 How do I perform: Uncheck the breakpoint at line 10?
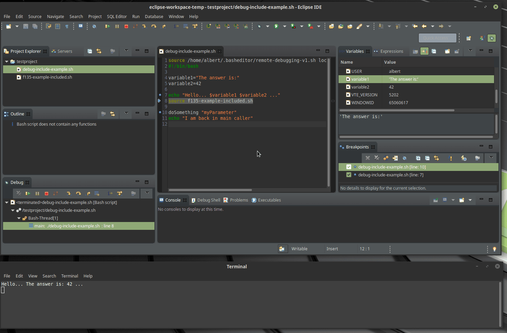coord(348,167)
